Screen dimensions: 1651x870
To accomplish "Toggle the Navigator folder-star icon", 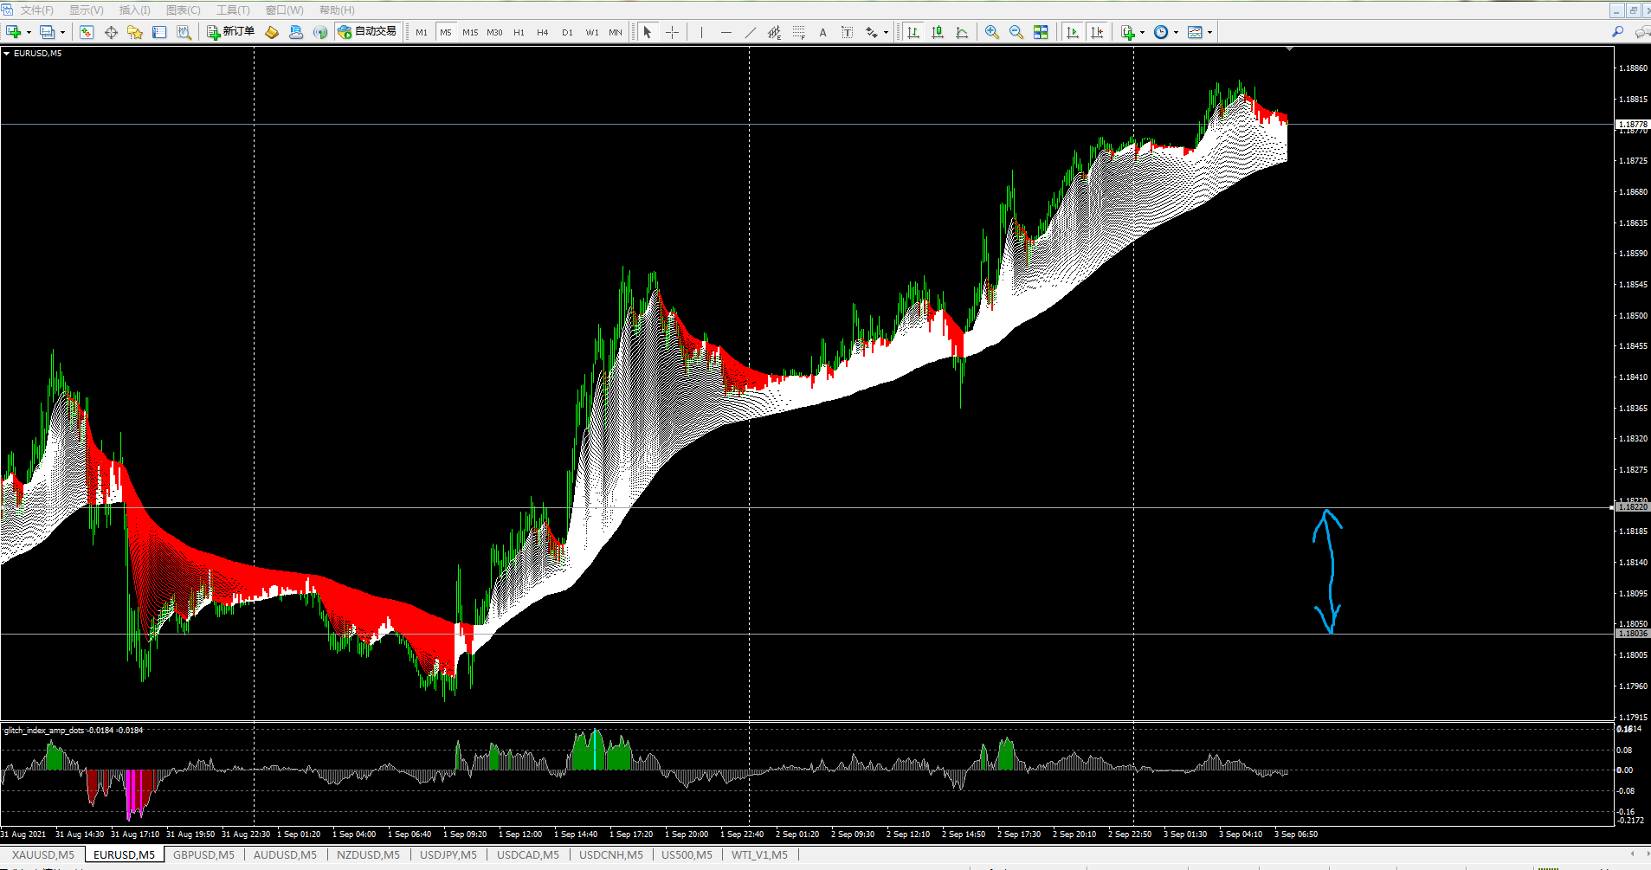I will pyautogui.click(x=135, y=32).
